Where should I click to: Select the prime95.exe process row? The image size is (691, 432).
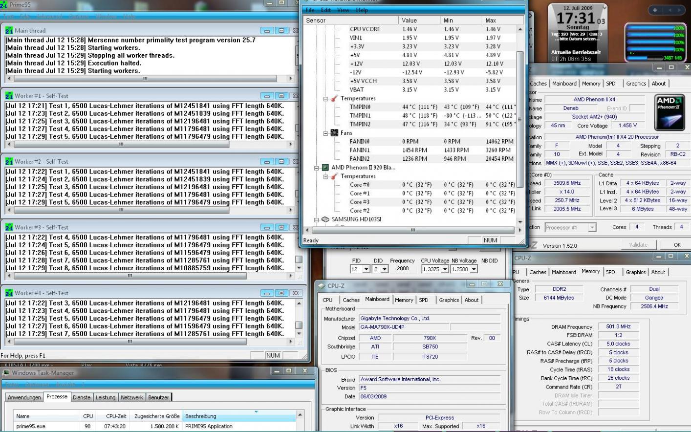[x=154, y=426]
